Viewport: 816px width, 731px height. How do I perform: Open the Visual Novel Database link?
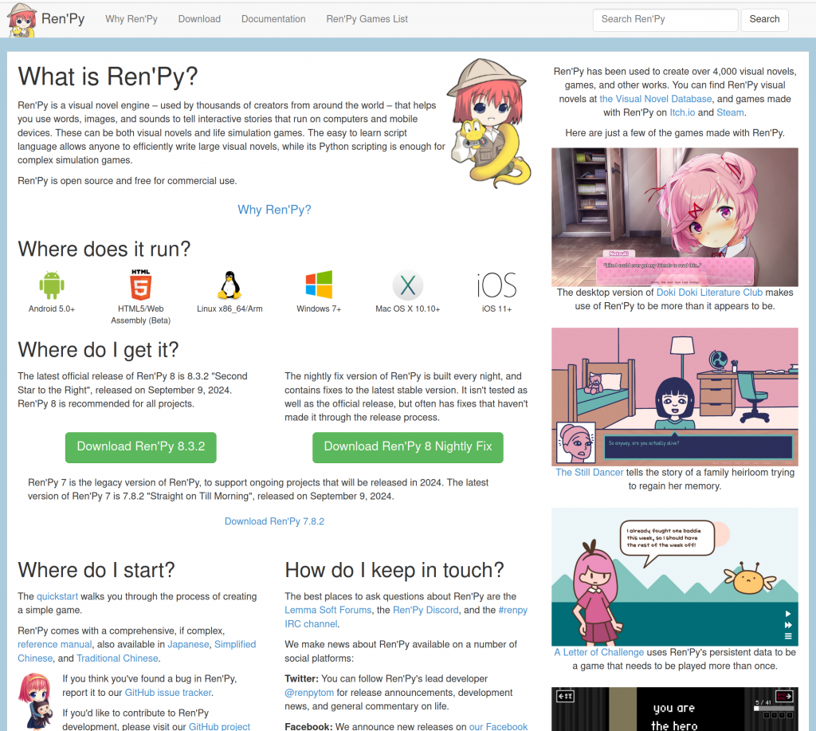point(655,99)
